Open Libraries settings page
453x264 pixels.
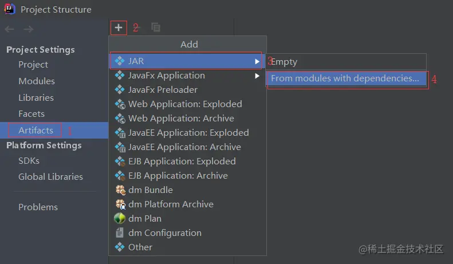(x=36, y=97)
